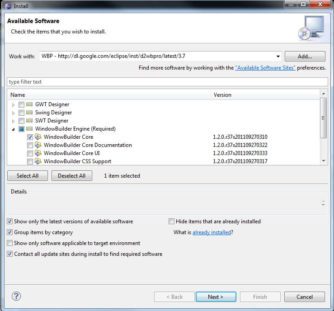The height and width of the screenshot is (311, 334).
Task: Click the '1 item selected' status text
Action: [122, 176]
